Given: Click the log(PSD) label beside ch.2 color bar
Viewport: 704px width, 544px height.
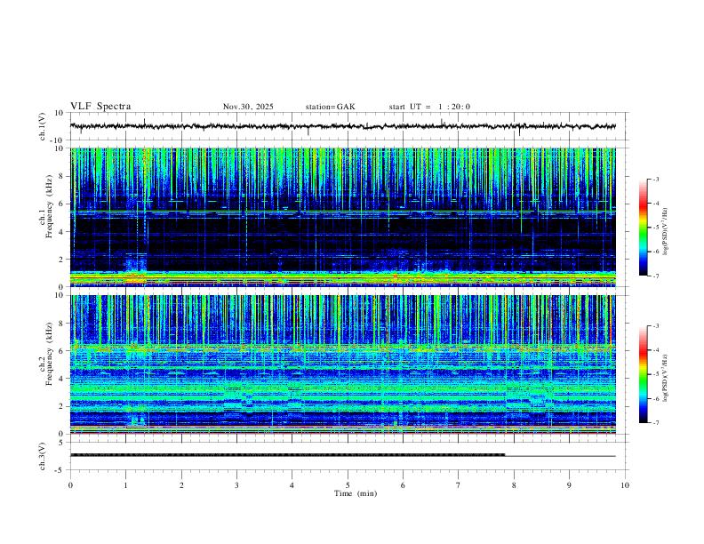Looking at the screenshot, I should coord(665,379).
